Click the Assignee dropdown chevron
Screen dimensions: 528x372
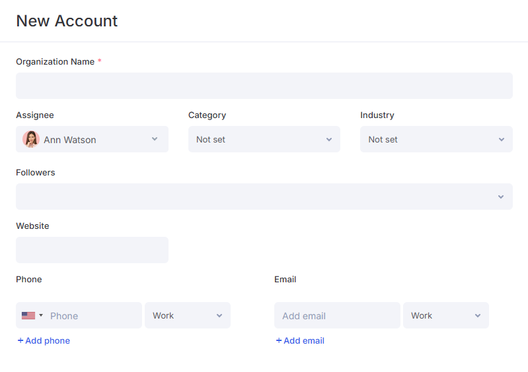(x=155, y=139)
